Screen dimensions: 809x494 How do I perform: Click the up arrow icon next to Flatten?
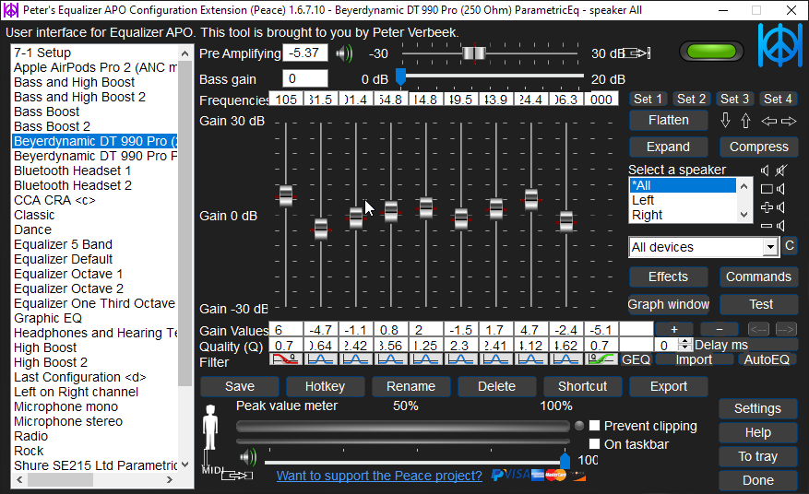click(745, 121)
